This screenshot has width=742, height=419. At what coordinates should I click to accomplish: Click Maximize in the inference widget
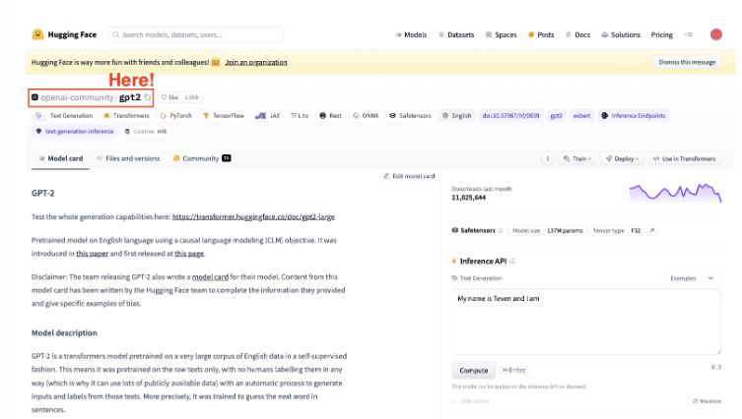point(707,401)
